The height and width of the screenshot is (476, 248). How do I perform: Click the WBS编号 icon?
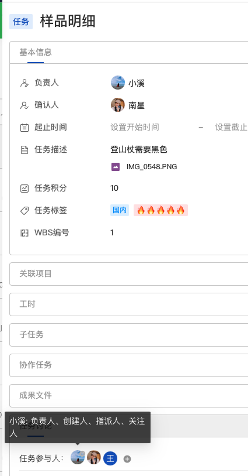24,233
